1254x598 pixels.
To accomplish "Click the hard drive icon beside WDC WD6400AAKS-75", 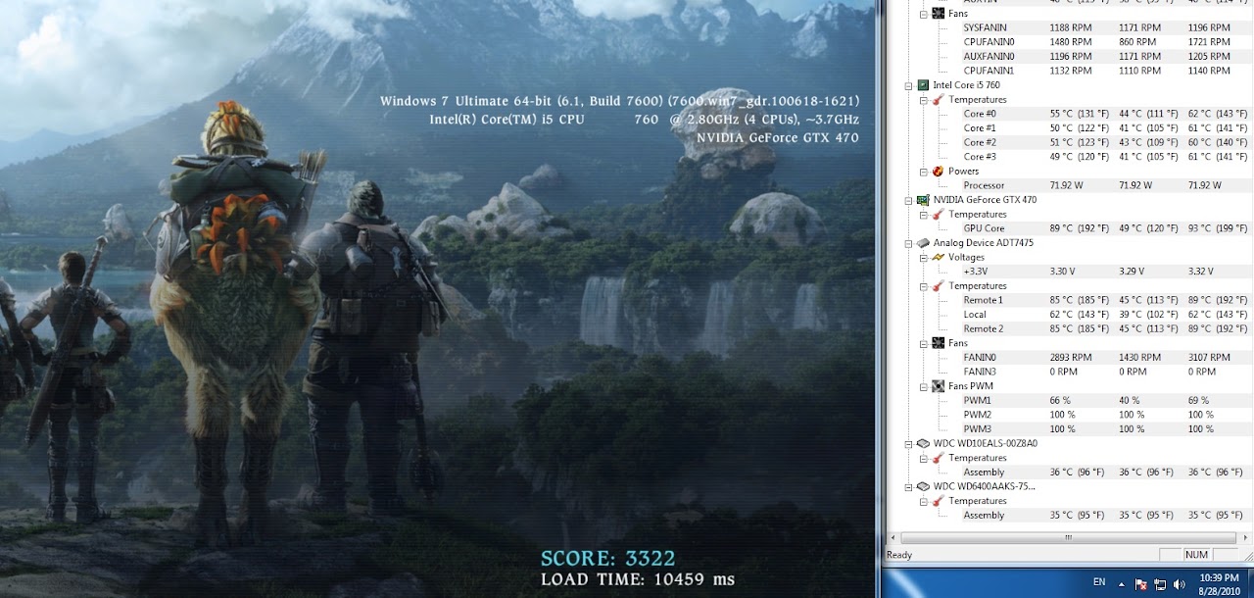I will [923, 486].
